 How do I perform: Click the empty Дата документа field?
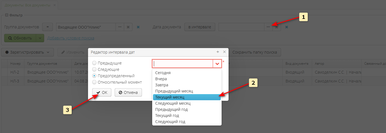coord(241,27)
